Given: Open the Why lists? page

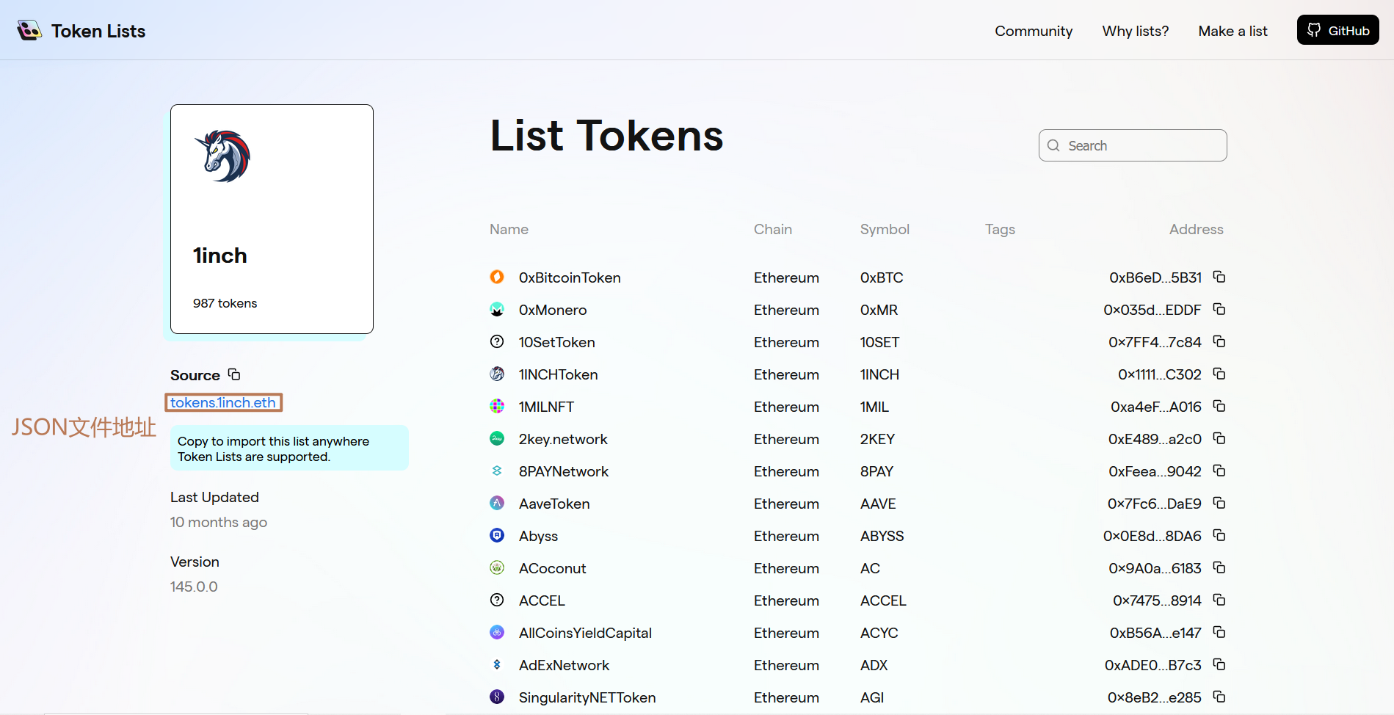Looking at the screenshot, I should 1135,30.
